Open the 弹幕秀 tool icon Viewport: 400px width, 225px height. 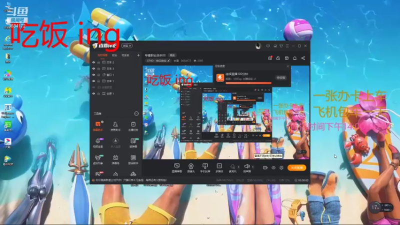point(115,159)
